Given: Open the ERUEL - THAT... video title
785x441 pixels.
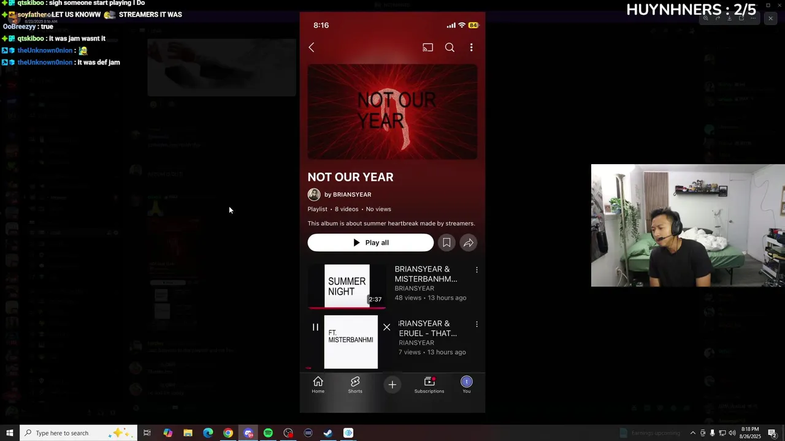Looking at the screenshot, I should [x=427, y=328].
